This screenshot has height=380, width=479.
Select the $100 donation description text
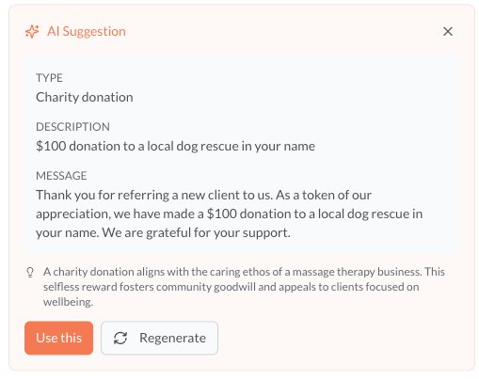175,146
